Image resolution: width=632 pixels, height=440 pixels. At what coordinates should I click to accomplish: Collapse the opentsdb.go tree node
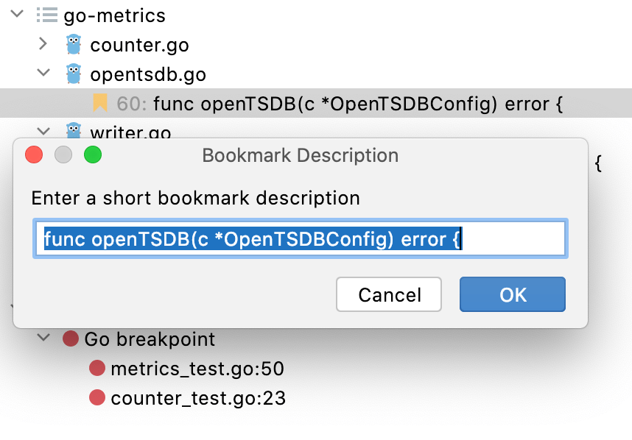click(x=43, y=74)
